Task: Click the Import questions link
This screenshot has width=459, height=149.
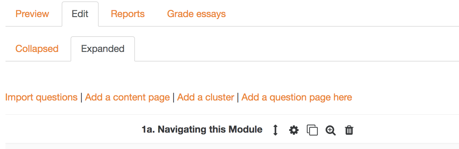Action: click(x=41, y=97)
